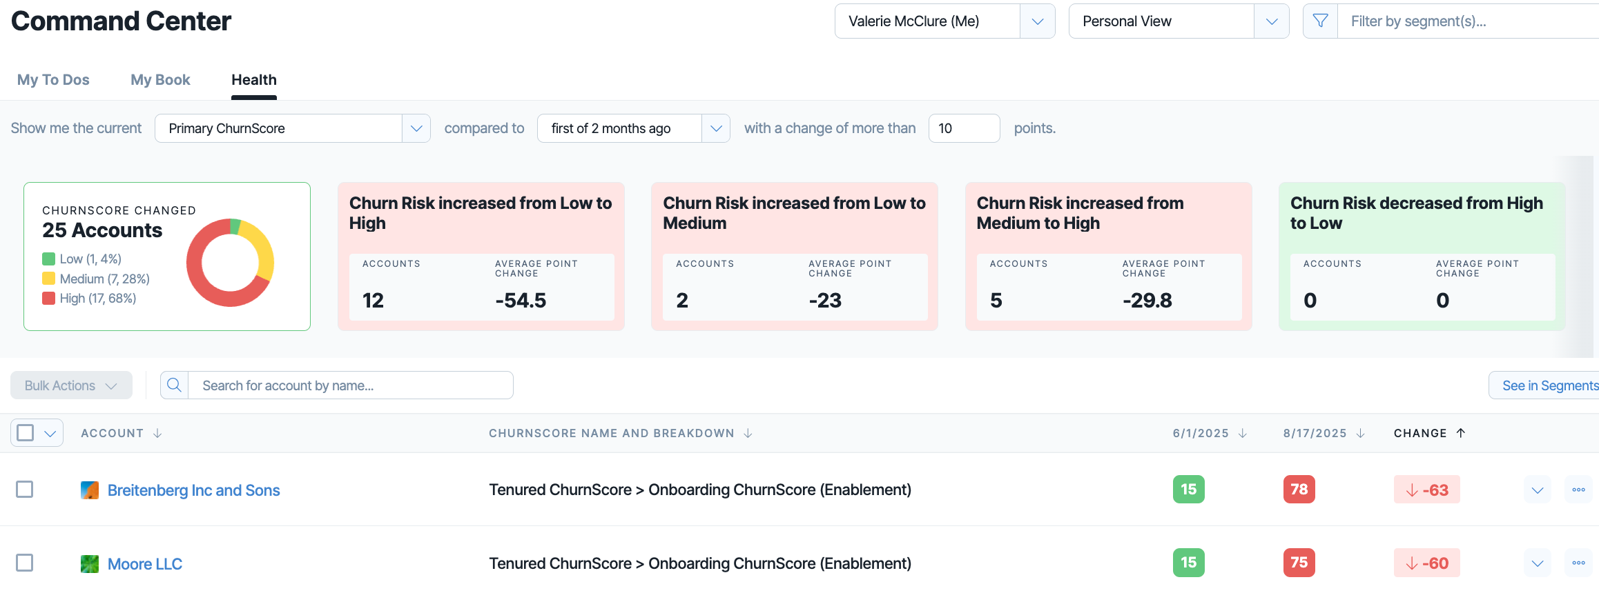Switch to the My Book tab
1599x593 pixels.
tap(160, 80)
